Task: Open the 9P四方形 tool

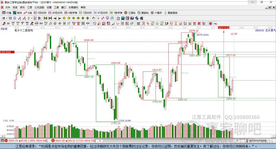Action: coord(56,13)
